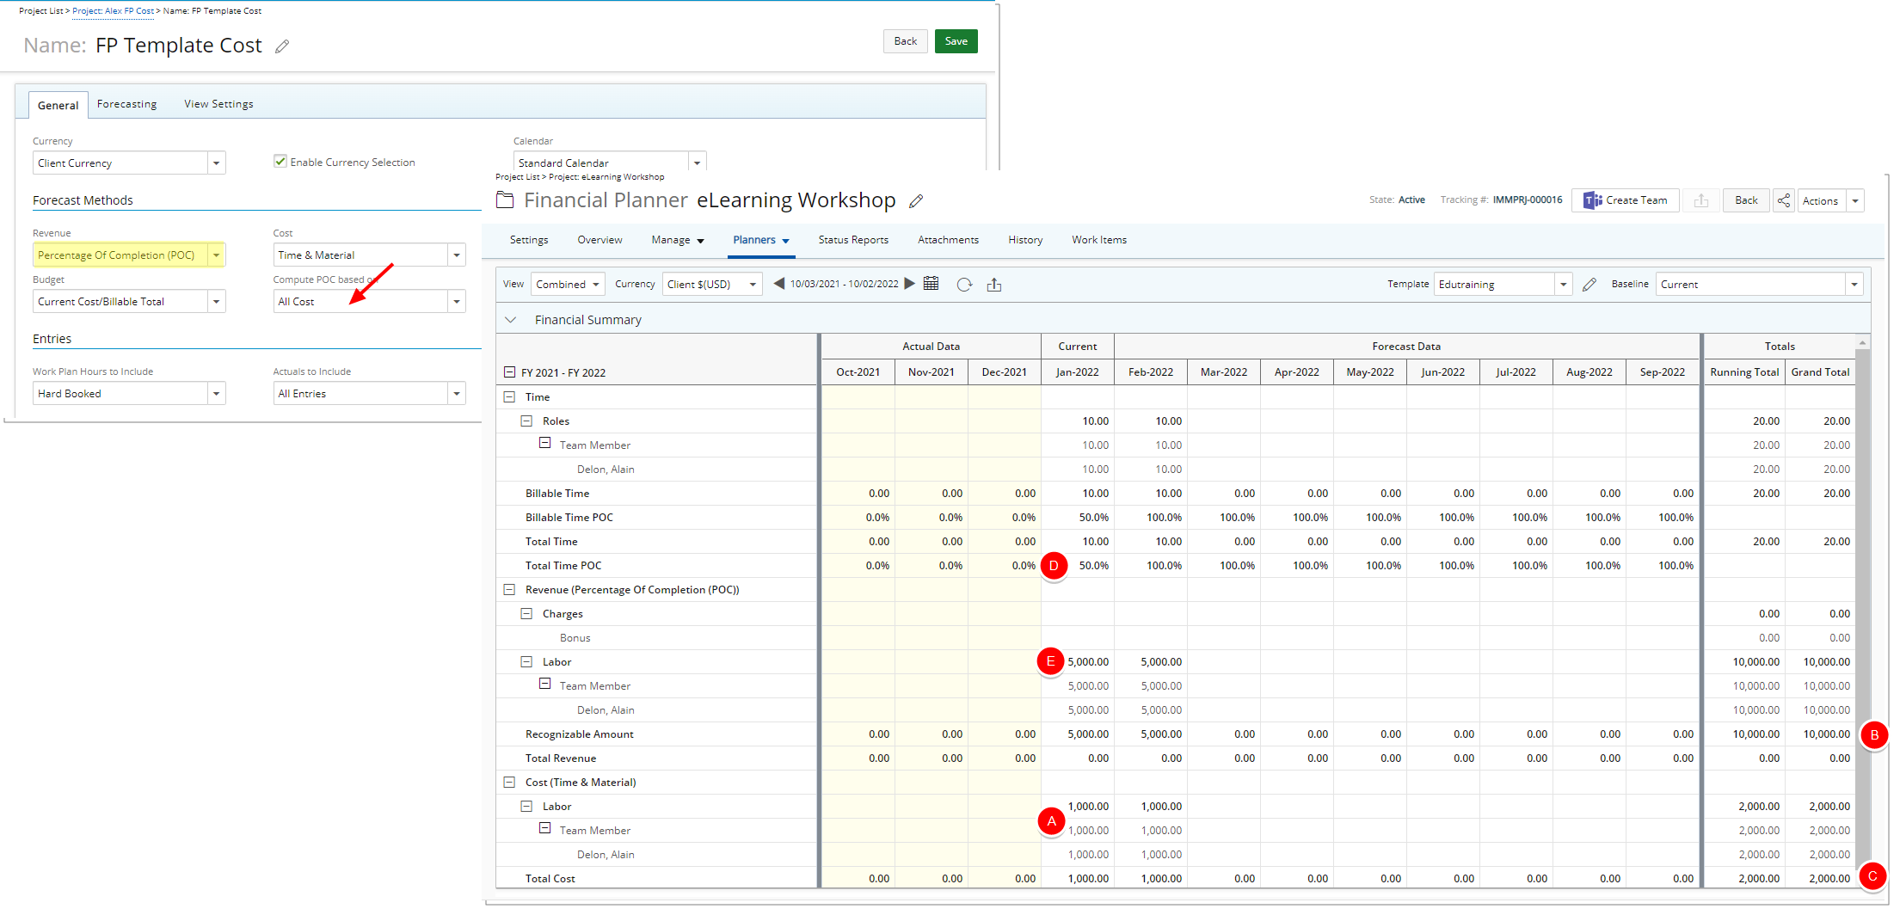Click Jan-2022 Billable Time POC cell 50.0%
The height and width of the screenshot is (915, 1900).
[1077, 517]
